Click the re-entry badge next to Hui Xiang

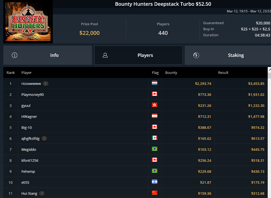coord(42,193)
